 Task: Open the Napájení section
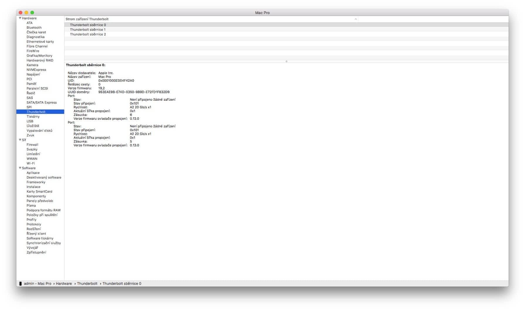tap(33, 74)
